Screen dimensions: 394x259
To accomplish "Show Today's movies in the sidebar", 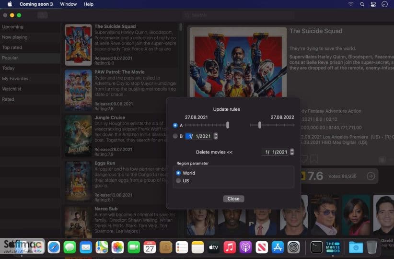I will [x=30, y=68].
